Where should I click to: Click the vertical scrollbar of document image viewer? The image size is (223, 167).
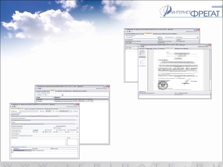pyautogui.click(x=210, y=70)
